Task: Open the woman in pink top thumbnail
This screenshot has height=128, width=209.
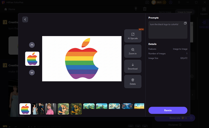Action: pos(51,109)
